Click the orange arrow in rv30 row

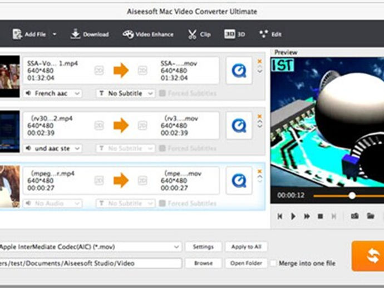tap(121, 126)
